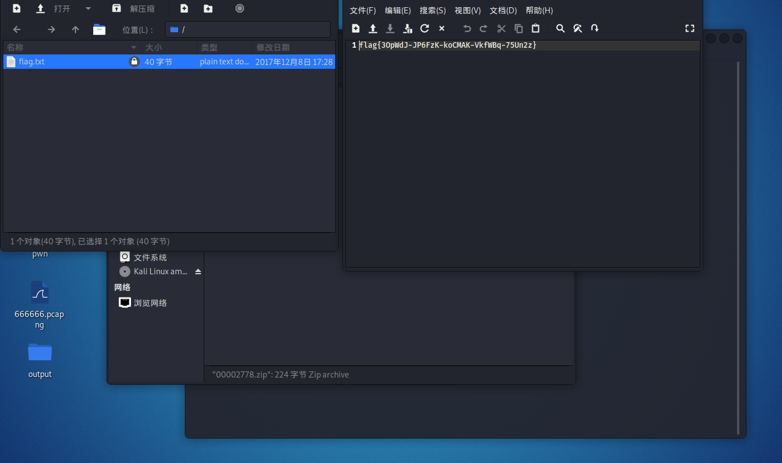Click the go to line icon
Image resolution: width=782 pixels, height=463 pixels.
click(x=594, y=28)
